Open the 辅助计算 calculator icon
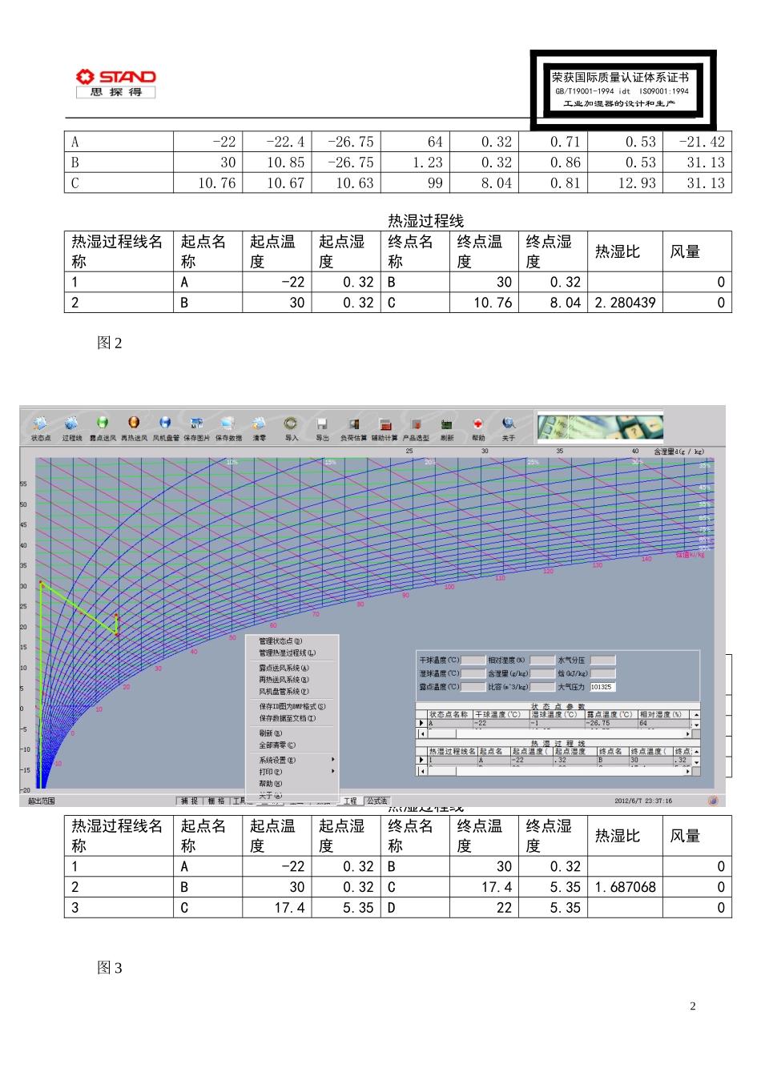 pyautogui.click(x=385, y=424)
